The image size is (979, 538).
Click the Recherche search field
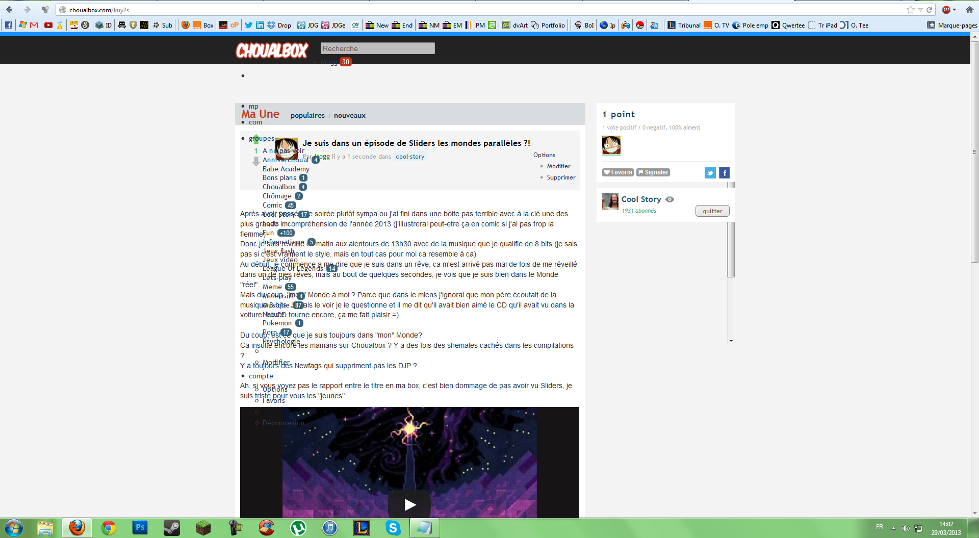(x=377, y=48)
